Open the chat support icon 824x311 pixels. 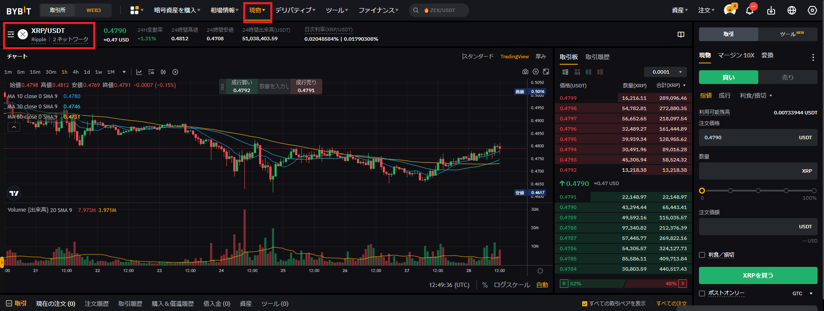click(x=729, y=10)
